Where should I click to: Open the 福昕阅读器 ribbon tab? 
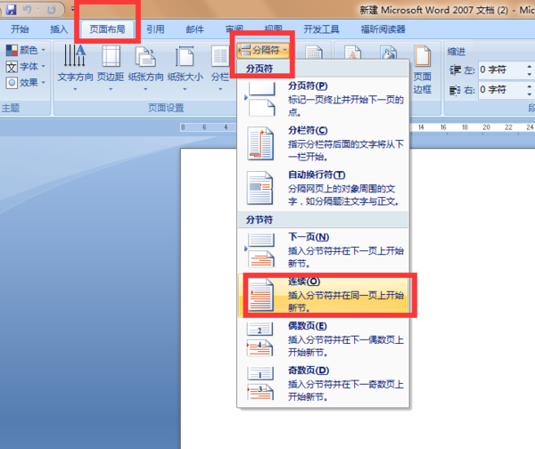pos(383,29)
